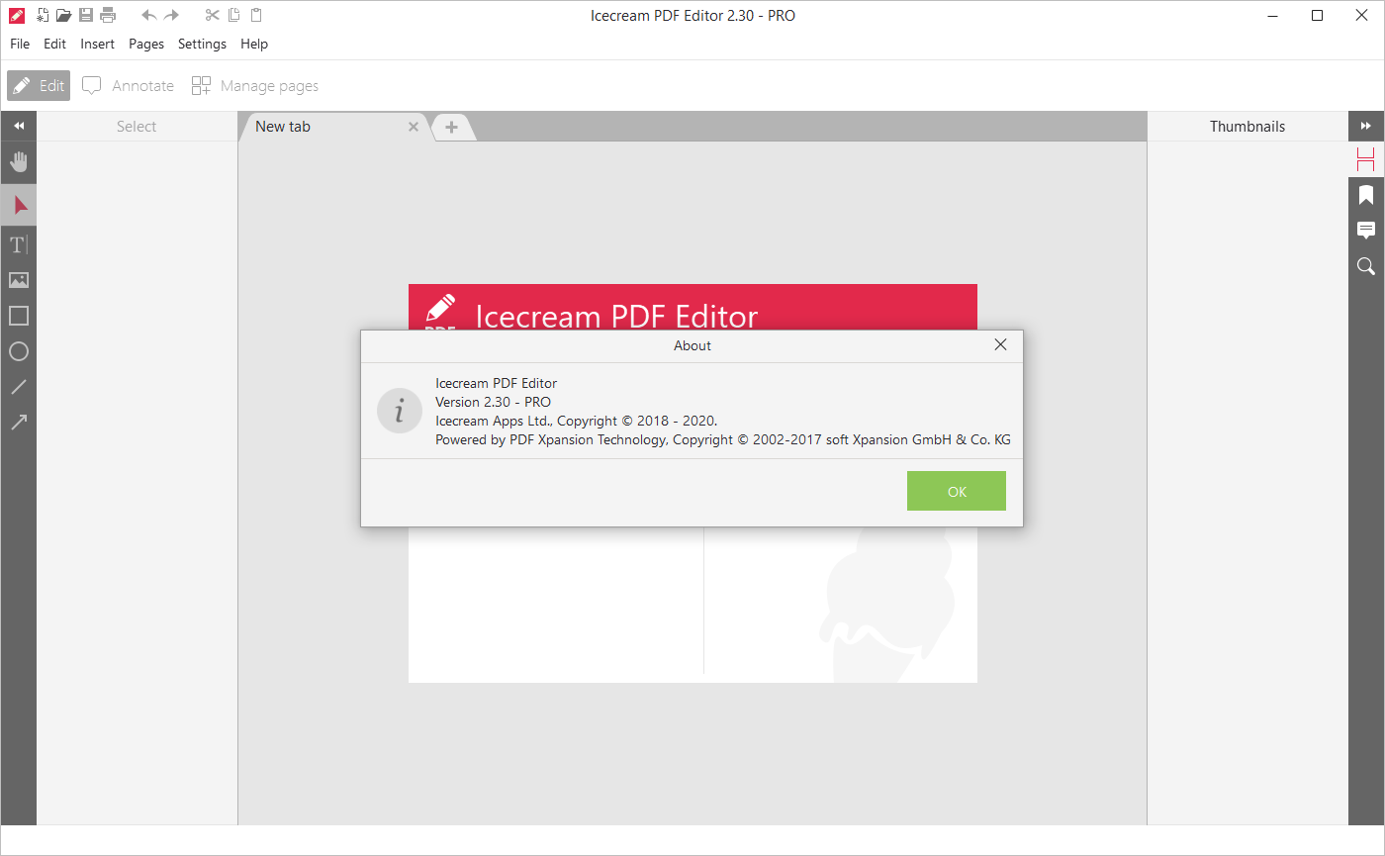Open the Help menu

point(254,44)
